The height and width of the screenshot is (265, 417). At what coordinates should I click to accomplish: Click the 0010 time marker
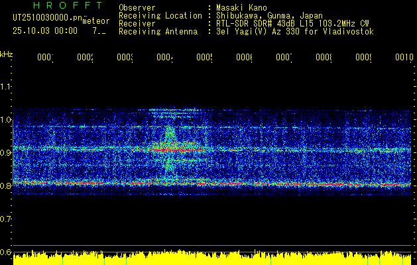[x=404, y=57]
